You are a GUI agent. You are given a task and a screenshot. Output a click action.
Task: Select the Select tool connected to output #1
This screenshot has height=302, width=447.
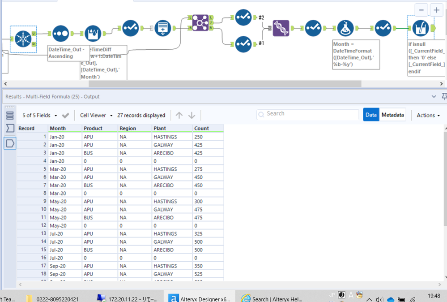243,44
